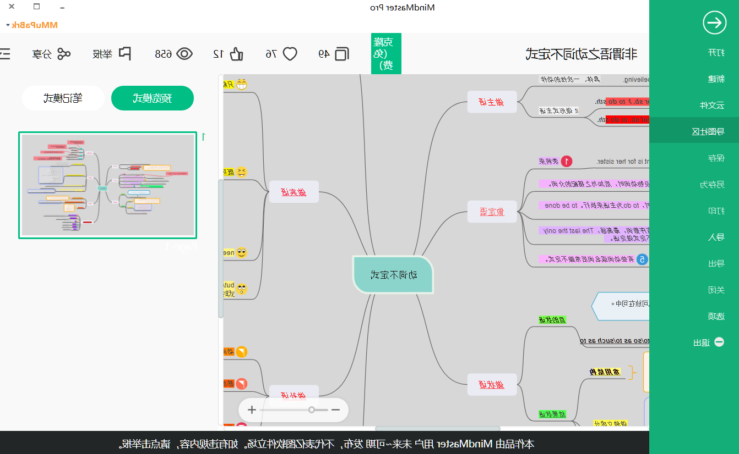Click the yellow 常用搭配 label
This screenshot has width=739, height=454.
point(604,372)
